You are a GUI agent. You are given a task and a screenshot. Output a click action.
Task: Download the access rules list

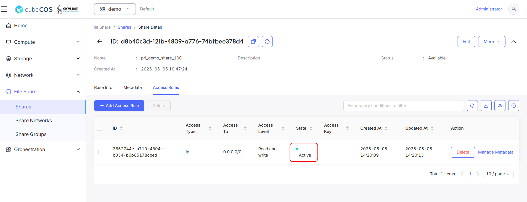(486, 106)
